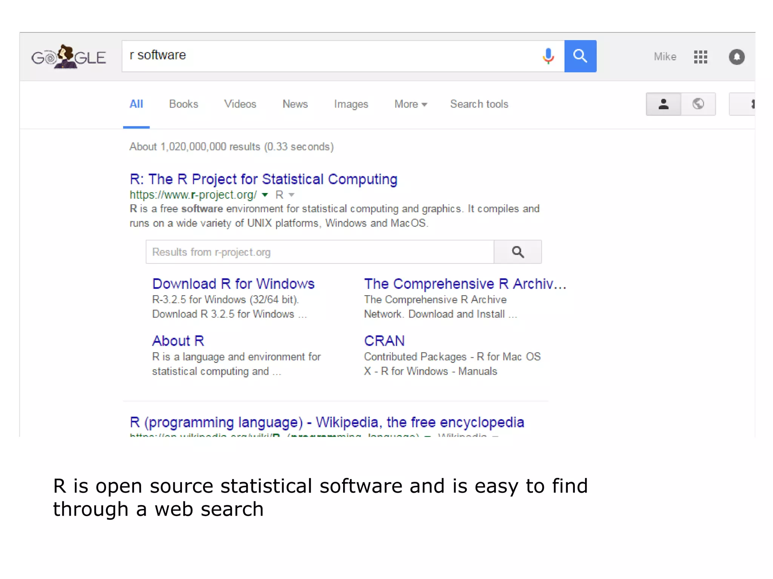Image resolution: width=773 pixels, height=579 pixels.
Task: Switch to the Videos tab
Action: coord(240,104)
